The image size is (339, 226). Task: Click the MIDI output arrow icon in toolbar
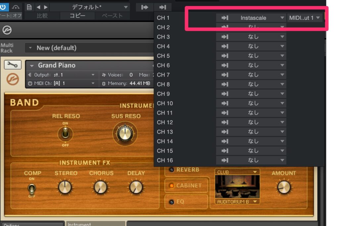point(163,7)
